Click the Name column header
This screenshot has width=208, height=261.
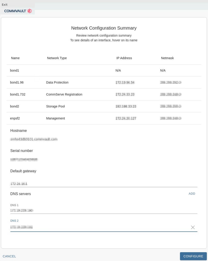click(x=15, y=58)
